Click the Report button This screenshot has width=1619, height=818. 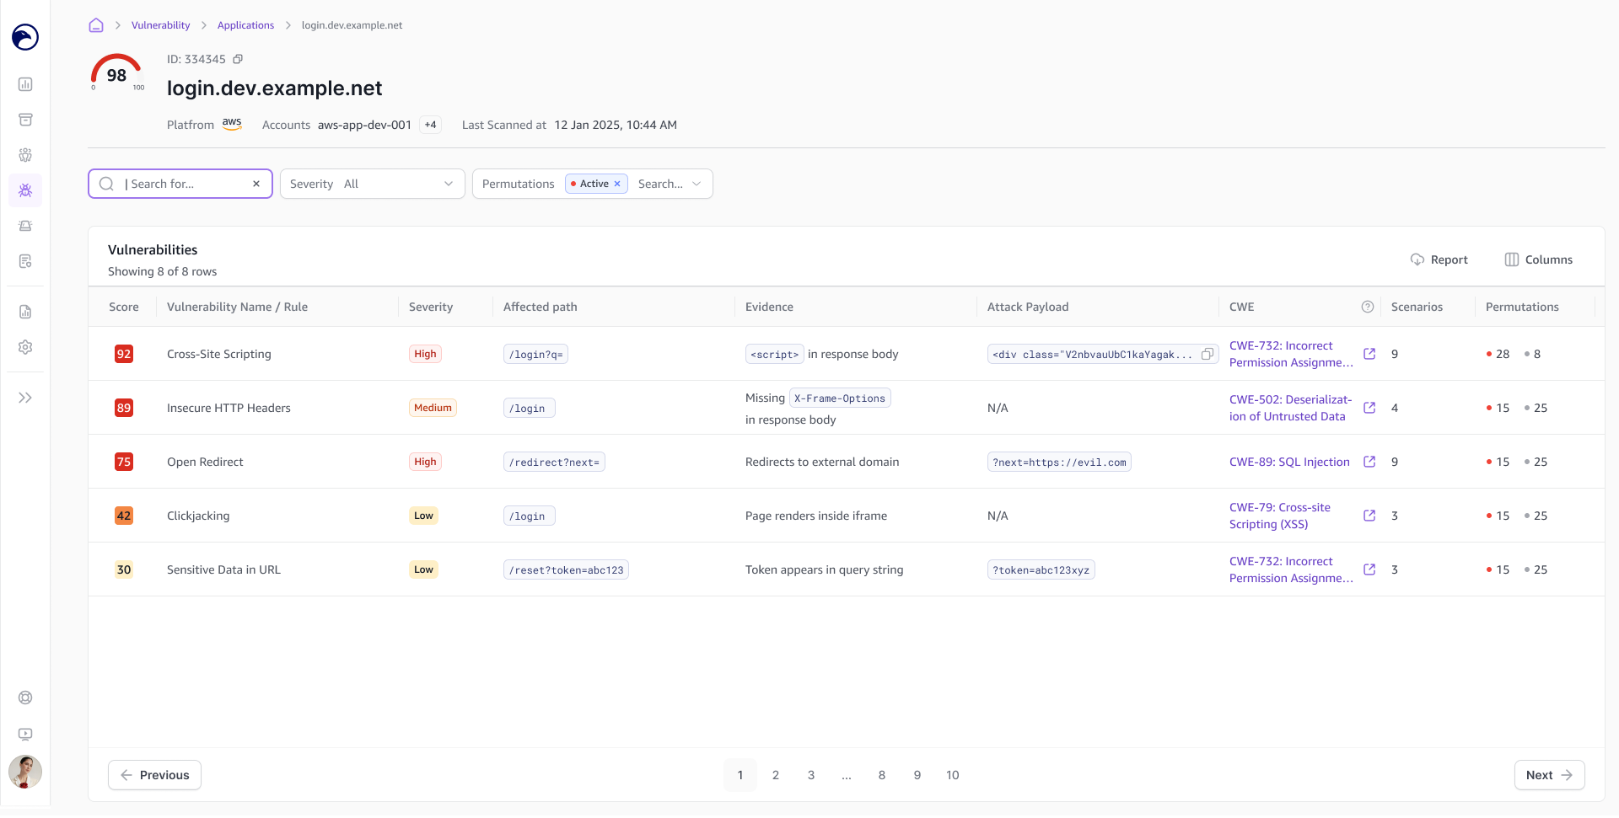coord(1439,259)
